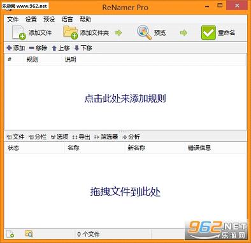Click the 添加文件 toolbar label
This screenshot has height=243, width=251.
[x=40, y=33]
